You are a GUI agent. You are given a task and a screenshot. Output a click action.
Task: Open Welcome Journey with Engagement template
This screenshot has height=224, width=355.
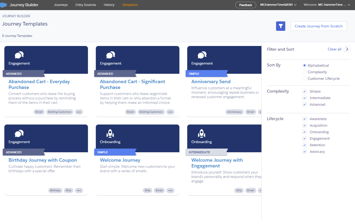pyautogui.click(x=217, y=163)
